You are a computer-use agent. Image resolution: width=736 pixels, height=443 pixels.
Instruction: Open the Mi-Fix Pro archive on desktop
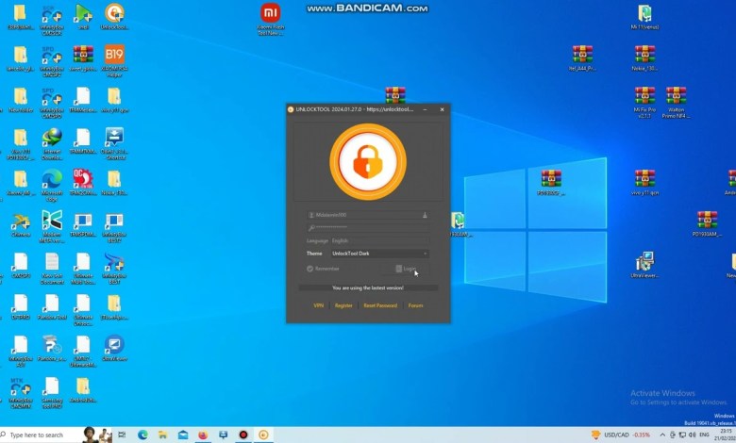click(644, 96)
